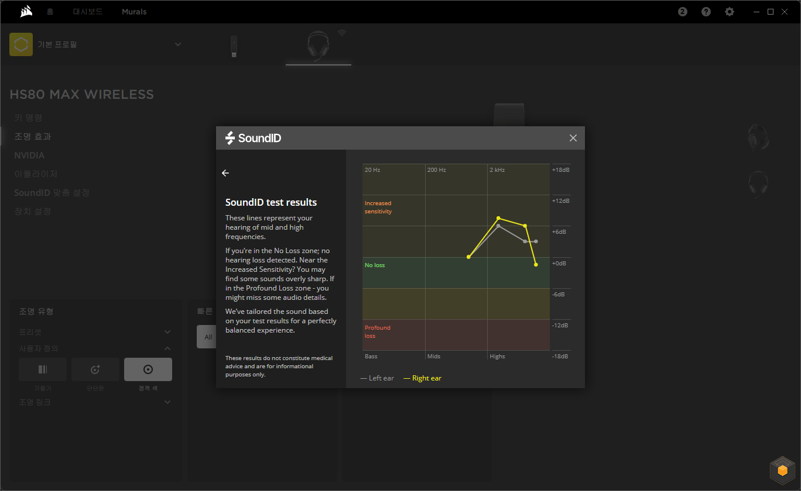Click the SoundID logo in dialog header
This screenshot has width=801, height=491.
pyautogui.click(x=254, y=138)
